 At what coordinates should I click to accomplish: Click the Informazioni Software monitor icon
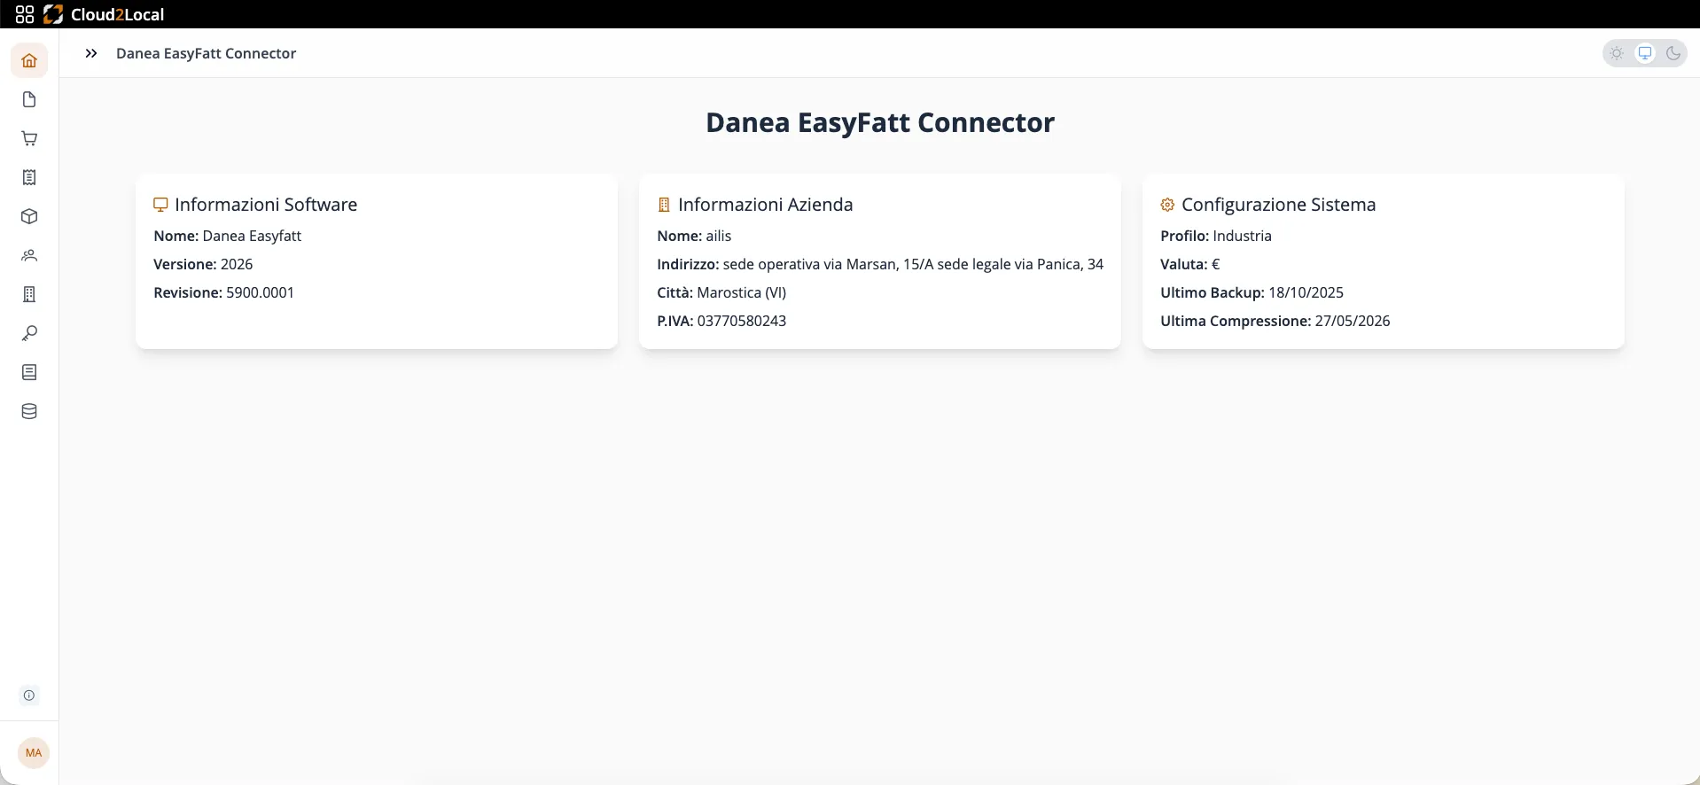(x=160, y=205)
